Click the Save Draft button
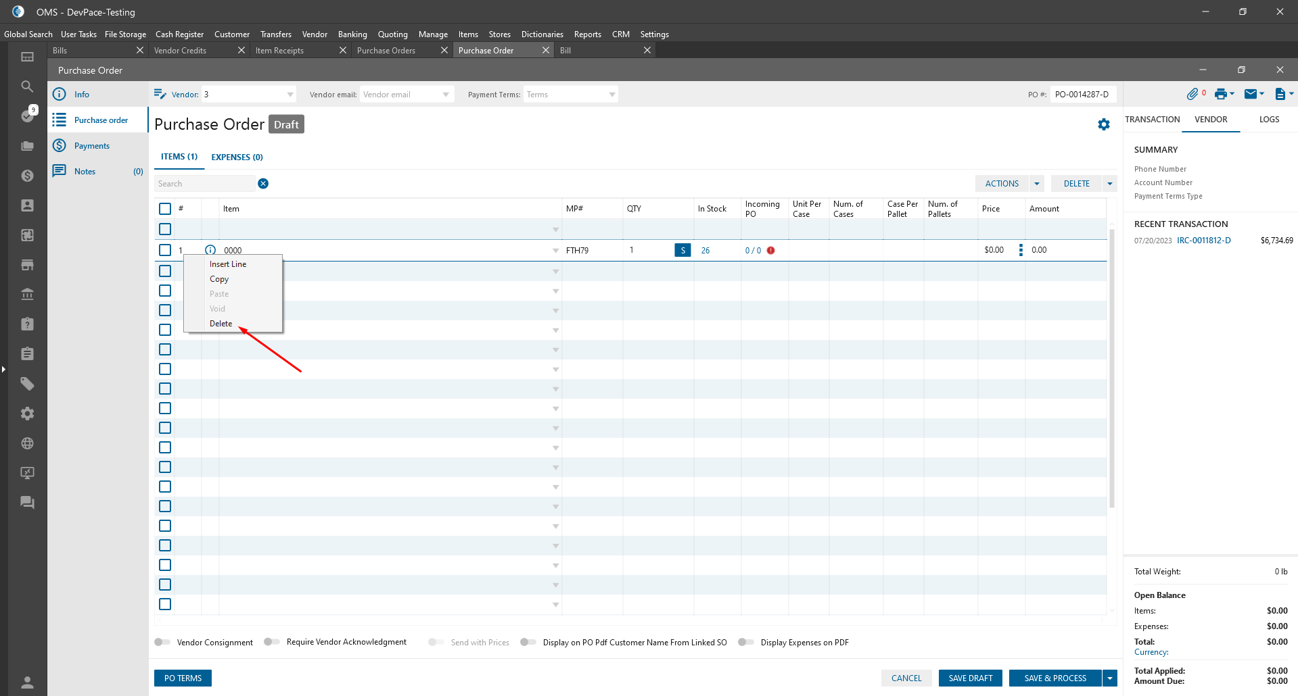The width and height of the screenshot is (1298, 696). click(x=971, y=678)
